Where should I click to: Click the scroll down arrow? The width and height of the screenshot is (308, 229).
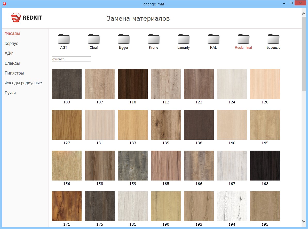tap(304, 221)
